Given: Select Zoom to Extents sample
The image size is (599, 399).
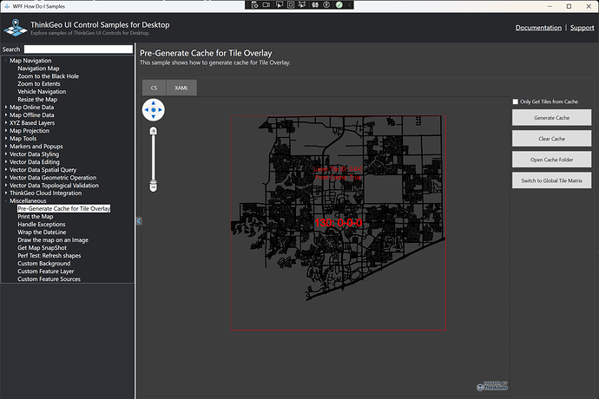Looking at the screenshot, I should [38, 83].
